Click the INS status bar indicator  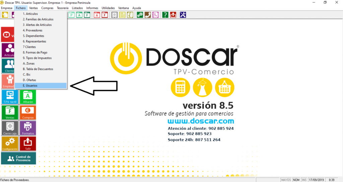tap(304, 180)
